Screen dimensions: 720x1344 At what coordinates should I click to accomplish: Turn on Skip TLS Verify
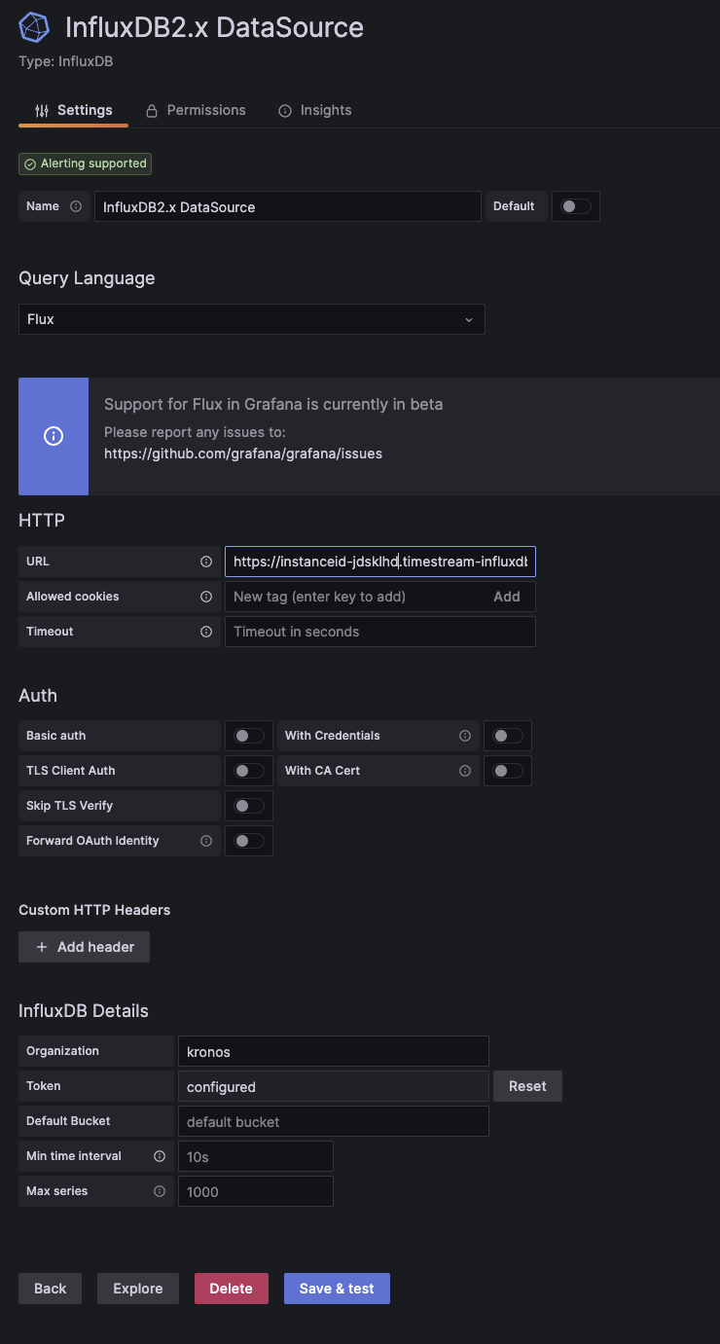(x=249, y=806)
